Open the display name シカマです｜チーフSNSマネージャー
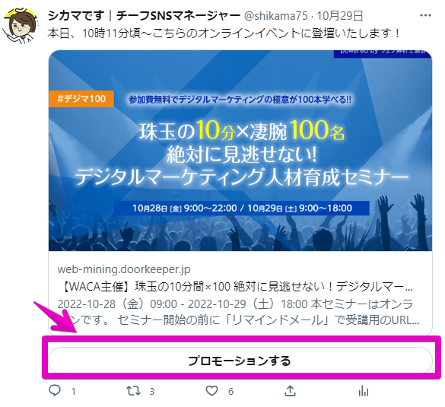This screenshot has width=445, height=407. tap(144, 16)
